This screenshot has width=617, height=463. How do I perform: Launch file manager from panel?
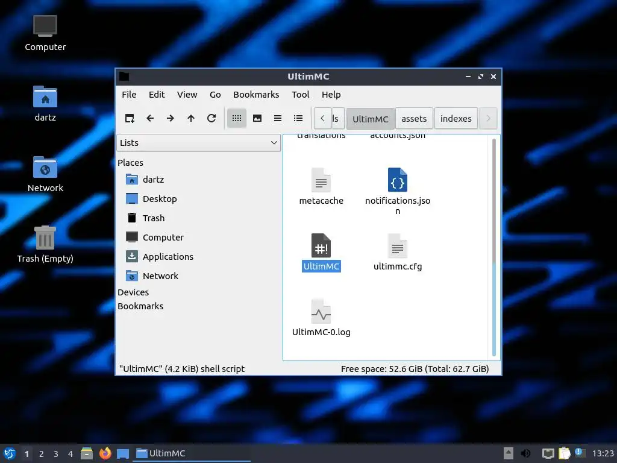(87, 453)
